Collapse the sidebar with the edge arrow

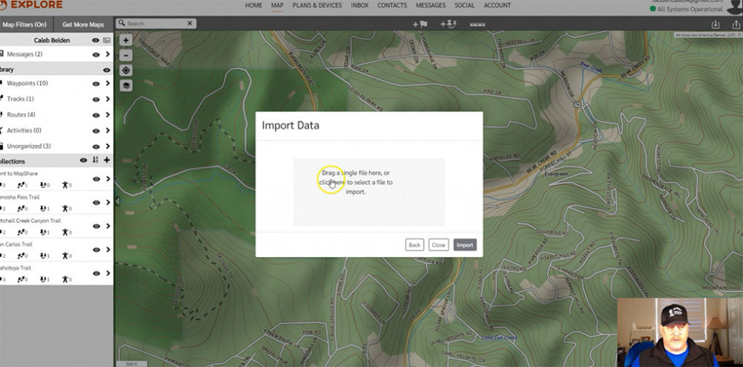pyautogui.click(x=117, y=201)
